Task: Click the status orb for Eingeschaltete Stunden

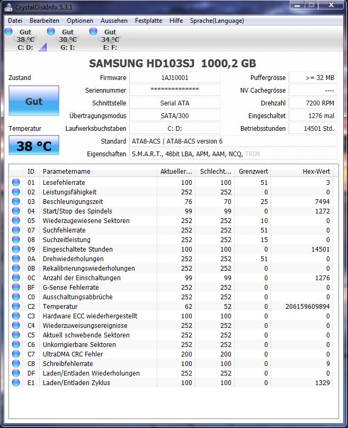Action: tap(16, 249)
